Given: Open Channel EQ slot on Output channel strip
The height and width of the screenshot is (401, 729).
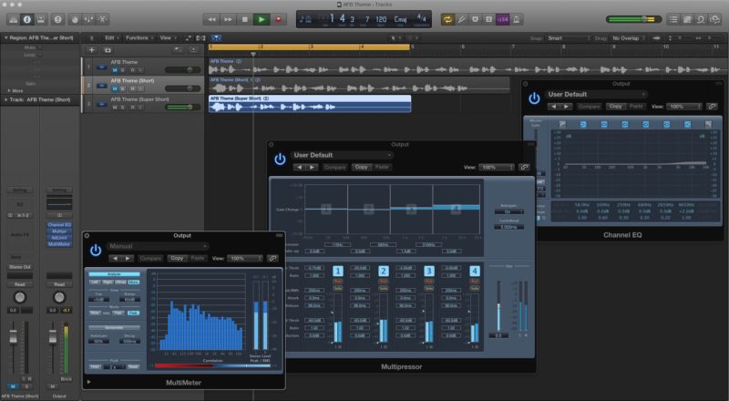Looking at the screenshot, I should 59,225.
